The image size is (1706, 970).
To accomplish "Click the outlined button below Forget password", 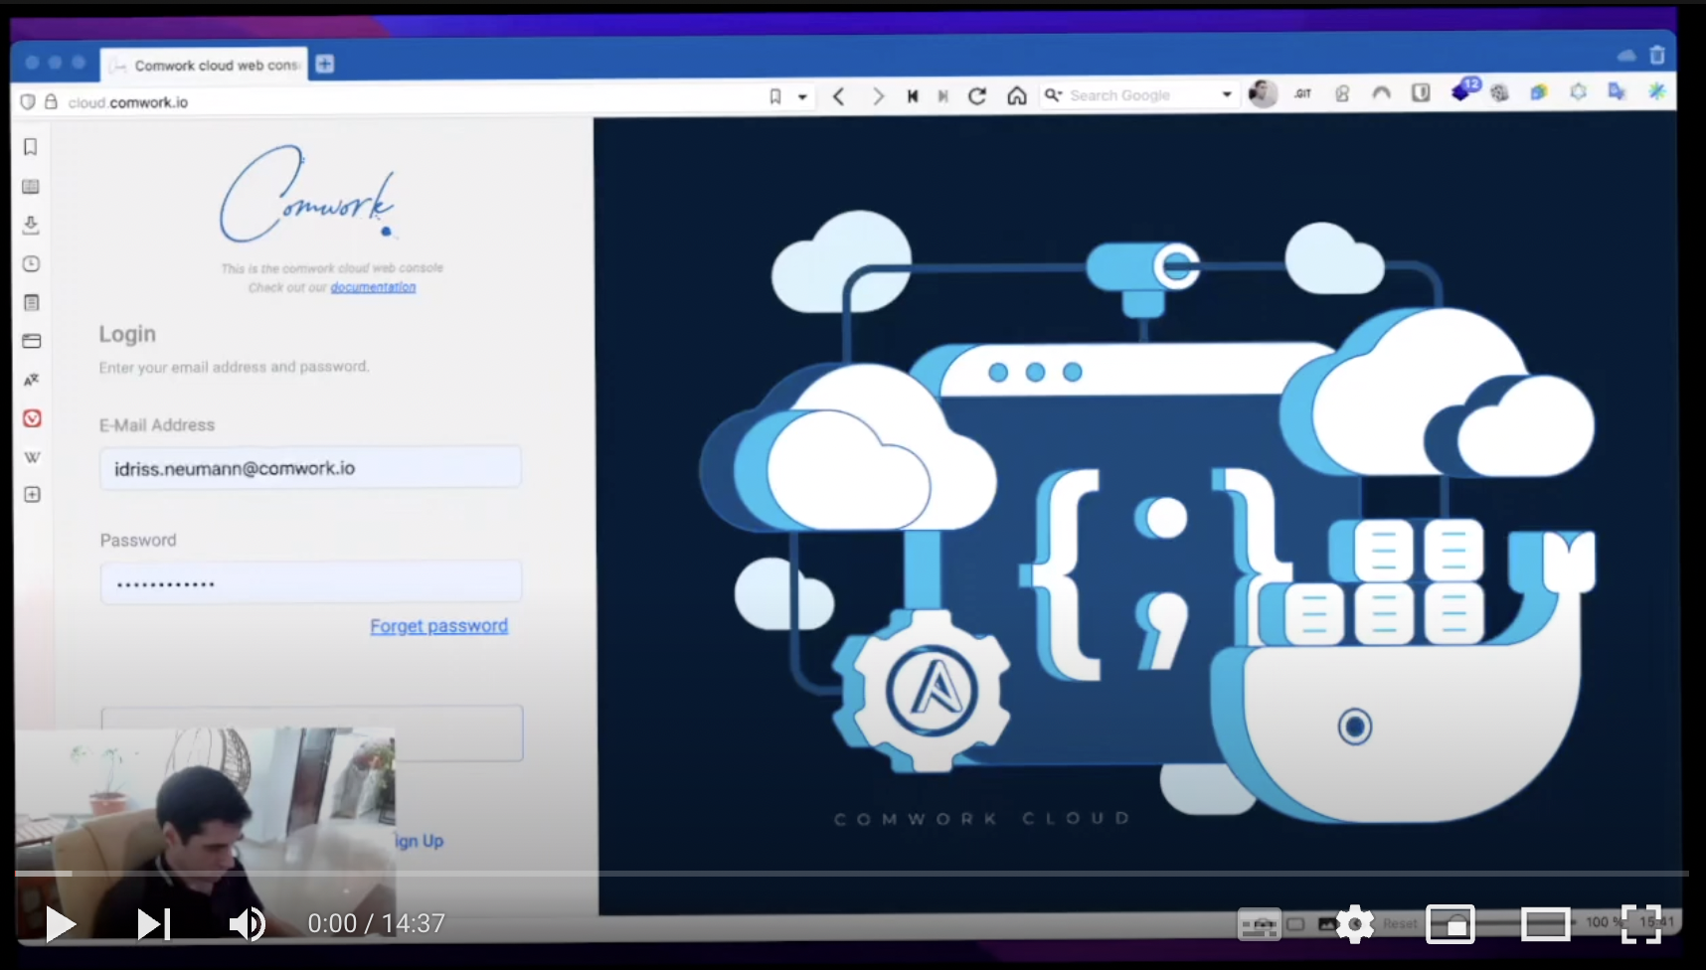I will click(x=311, y=733).
